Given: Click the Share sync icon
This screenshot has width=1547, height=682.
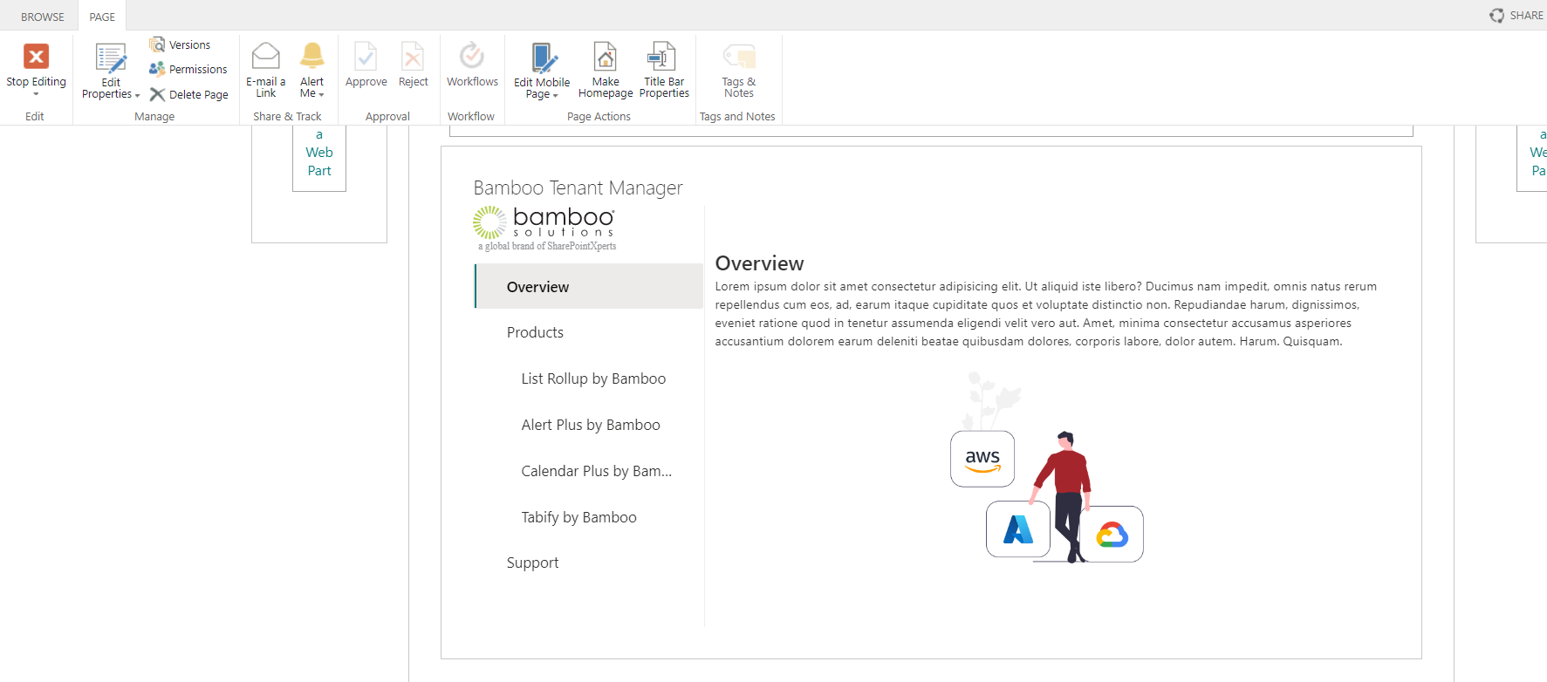Looking at the screenshot, I should point(1496,16).
